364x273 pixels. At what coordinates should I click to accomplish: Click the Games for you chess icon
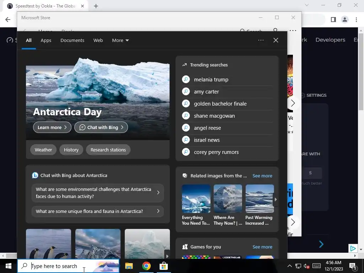185,247
